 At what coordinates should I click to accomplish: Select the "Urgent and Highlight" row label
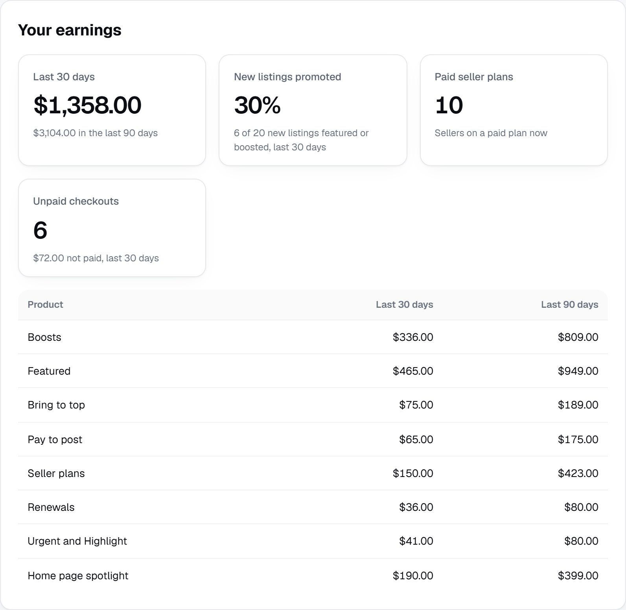tap(77, 541)
